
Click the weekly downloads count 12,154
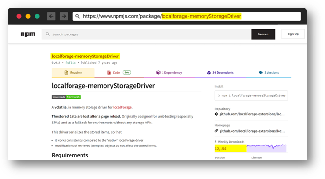(221, 149)
